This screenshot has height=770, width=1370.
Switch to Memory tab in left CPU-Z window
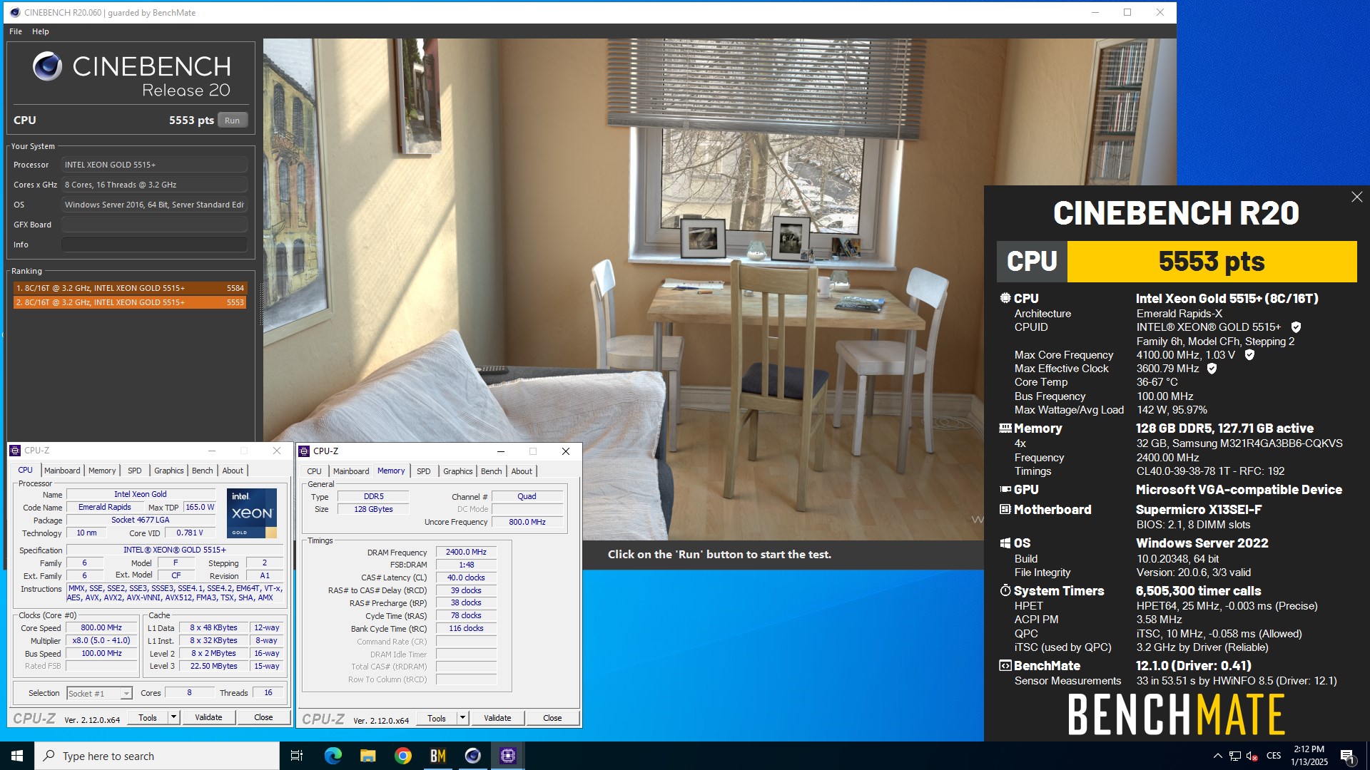pyautogui.click(x=102, y=471)
